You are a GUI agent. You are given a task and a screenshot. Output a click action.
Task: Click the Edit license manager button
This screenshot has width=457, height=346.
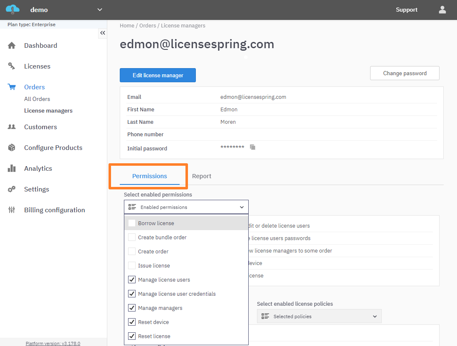tap(158, 75)
